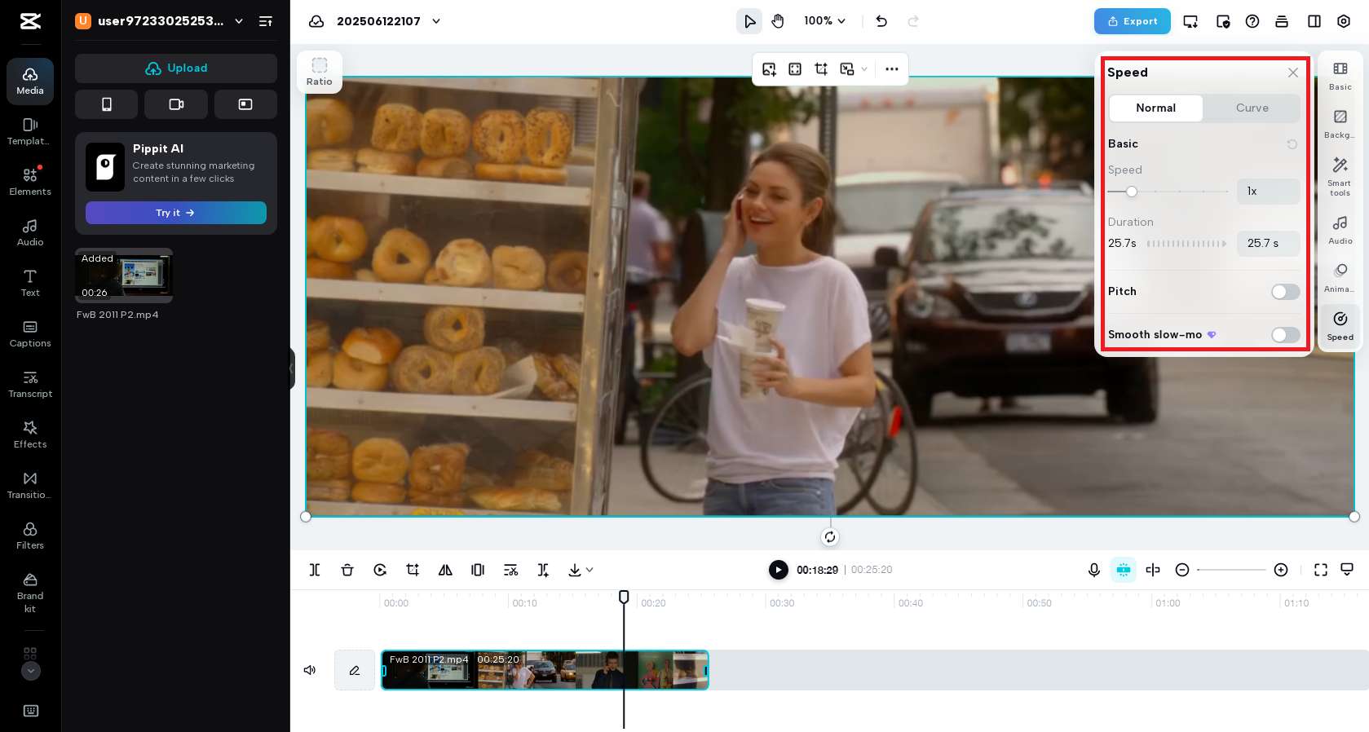Open the Templates panel
This screenshot has width=1369, height=732.
coord(30,132)
